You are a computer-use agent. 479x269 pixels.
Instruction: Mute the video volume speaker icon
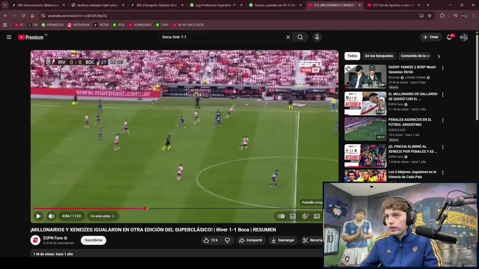coord(51,216)
